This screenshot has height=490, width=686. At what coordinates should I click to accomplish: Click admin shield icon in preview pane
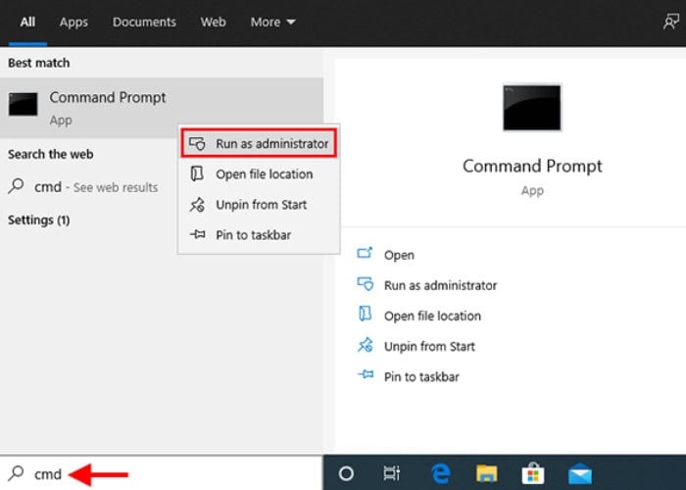(366, 284)
